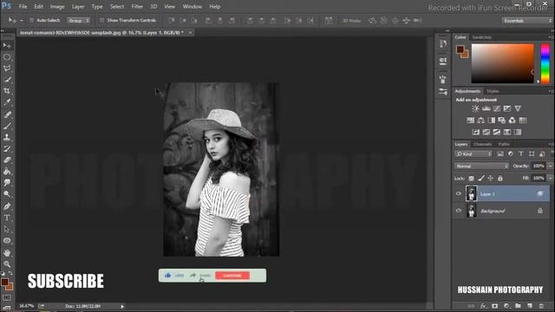Add a Photo Filter adjustment
The height and width of the screenshot is (312, 555).
click(501, 120)
